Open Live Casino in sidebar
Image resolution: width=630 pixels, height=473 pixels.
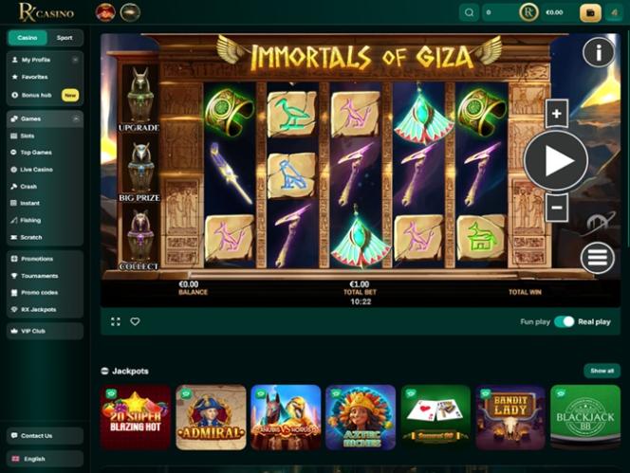coord(36,170)
